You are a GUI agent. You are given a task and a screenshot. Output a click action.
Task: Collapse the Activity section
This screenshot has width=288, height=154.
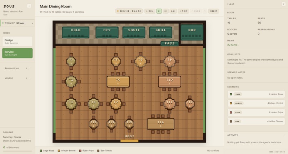coord(284,135)
